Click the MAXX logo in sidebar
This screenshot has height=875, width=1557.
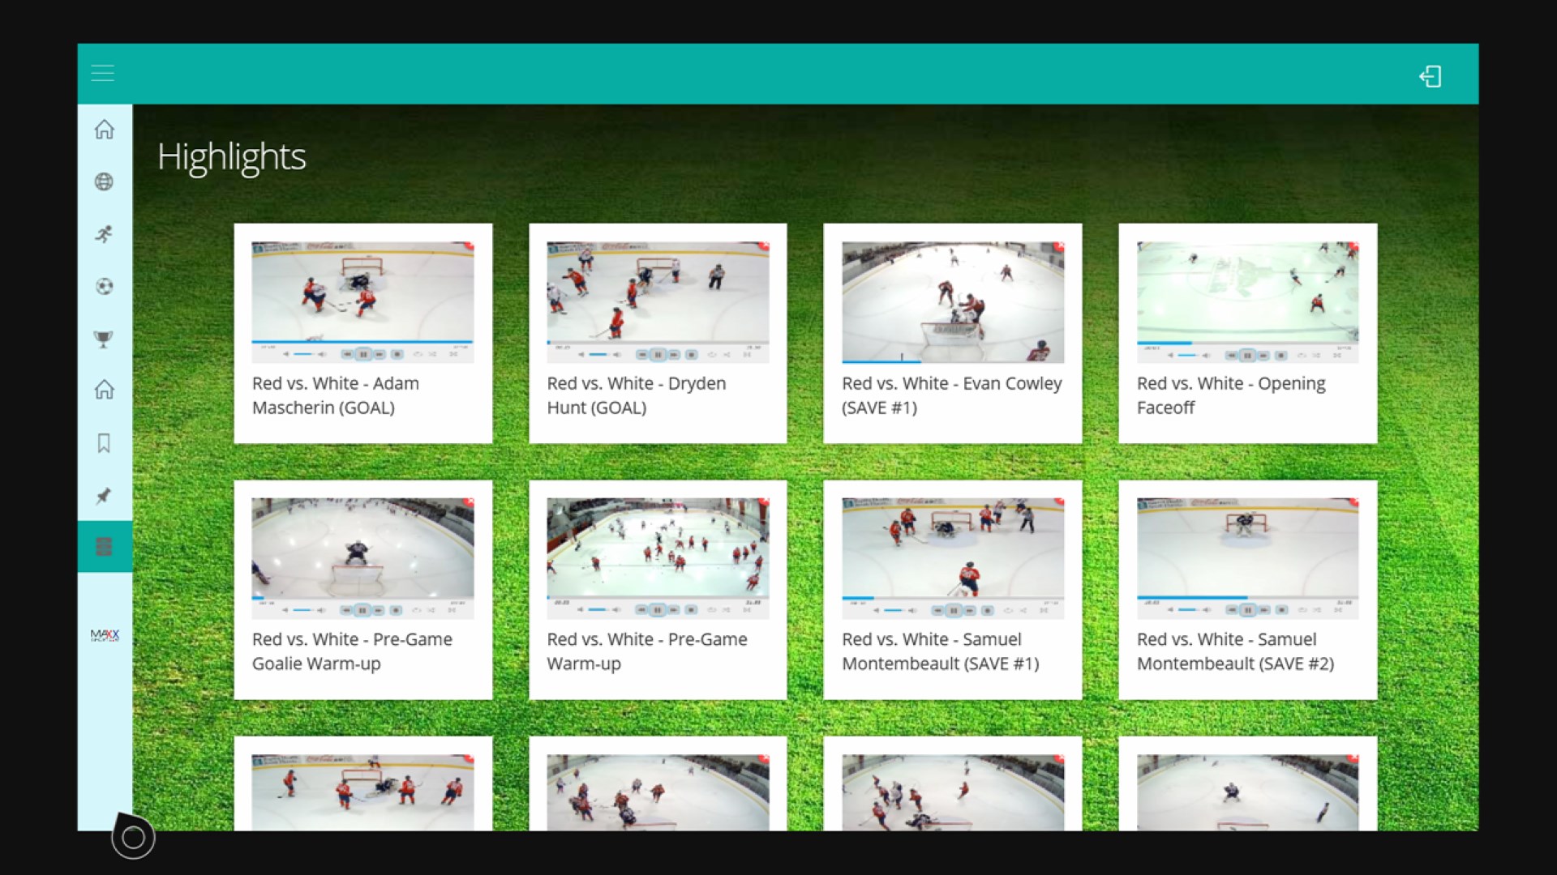click(x=105, y=635)
